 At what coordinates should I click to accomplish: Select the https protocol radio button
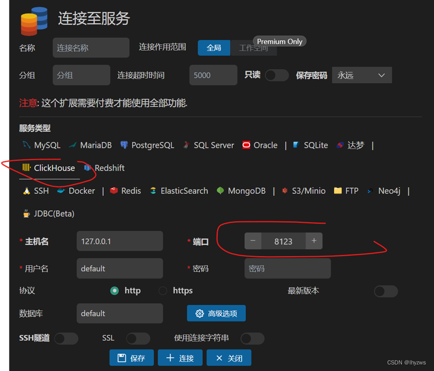[x=163, y=291]
